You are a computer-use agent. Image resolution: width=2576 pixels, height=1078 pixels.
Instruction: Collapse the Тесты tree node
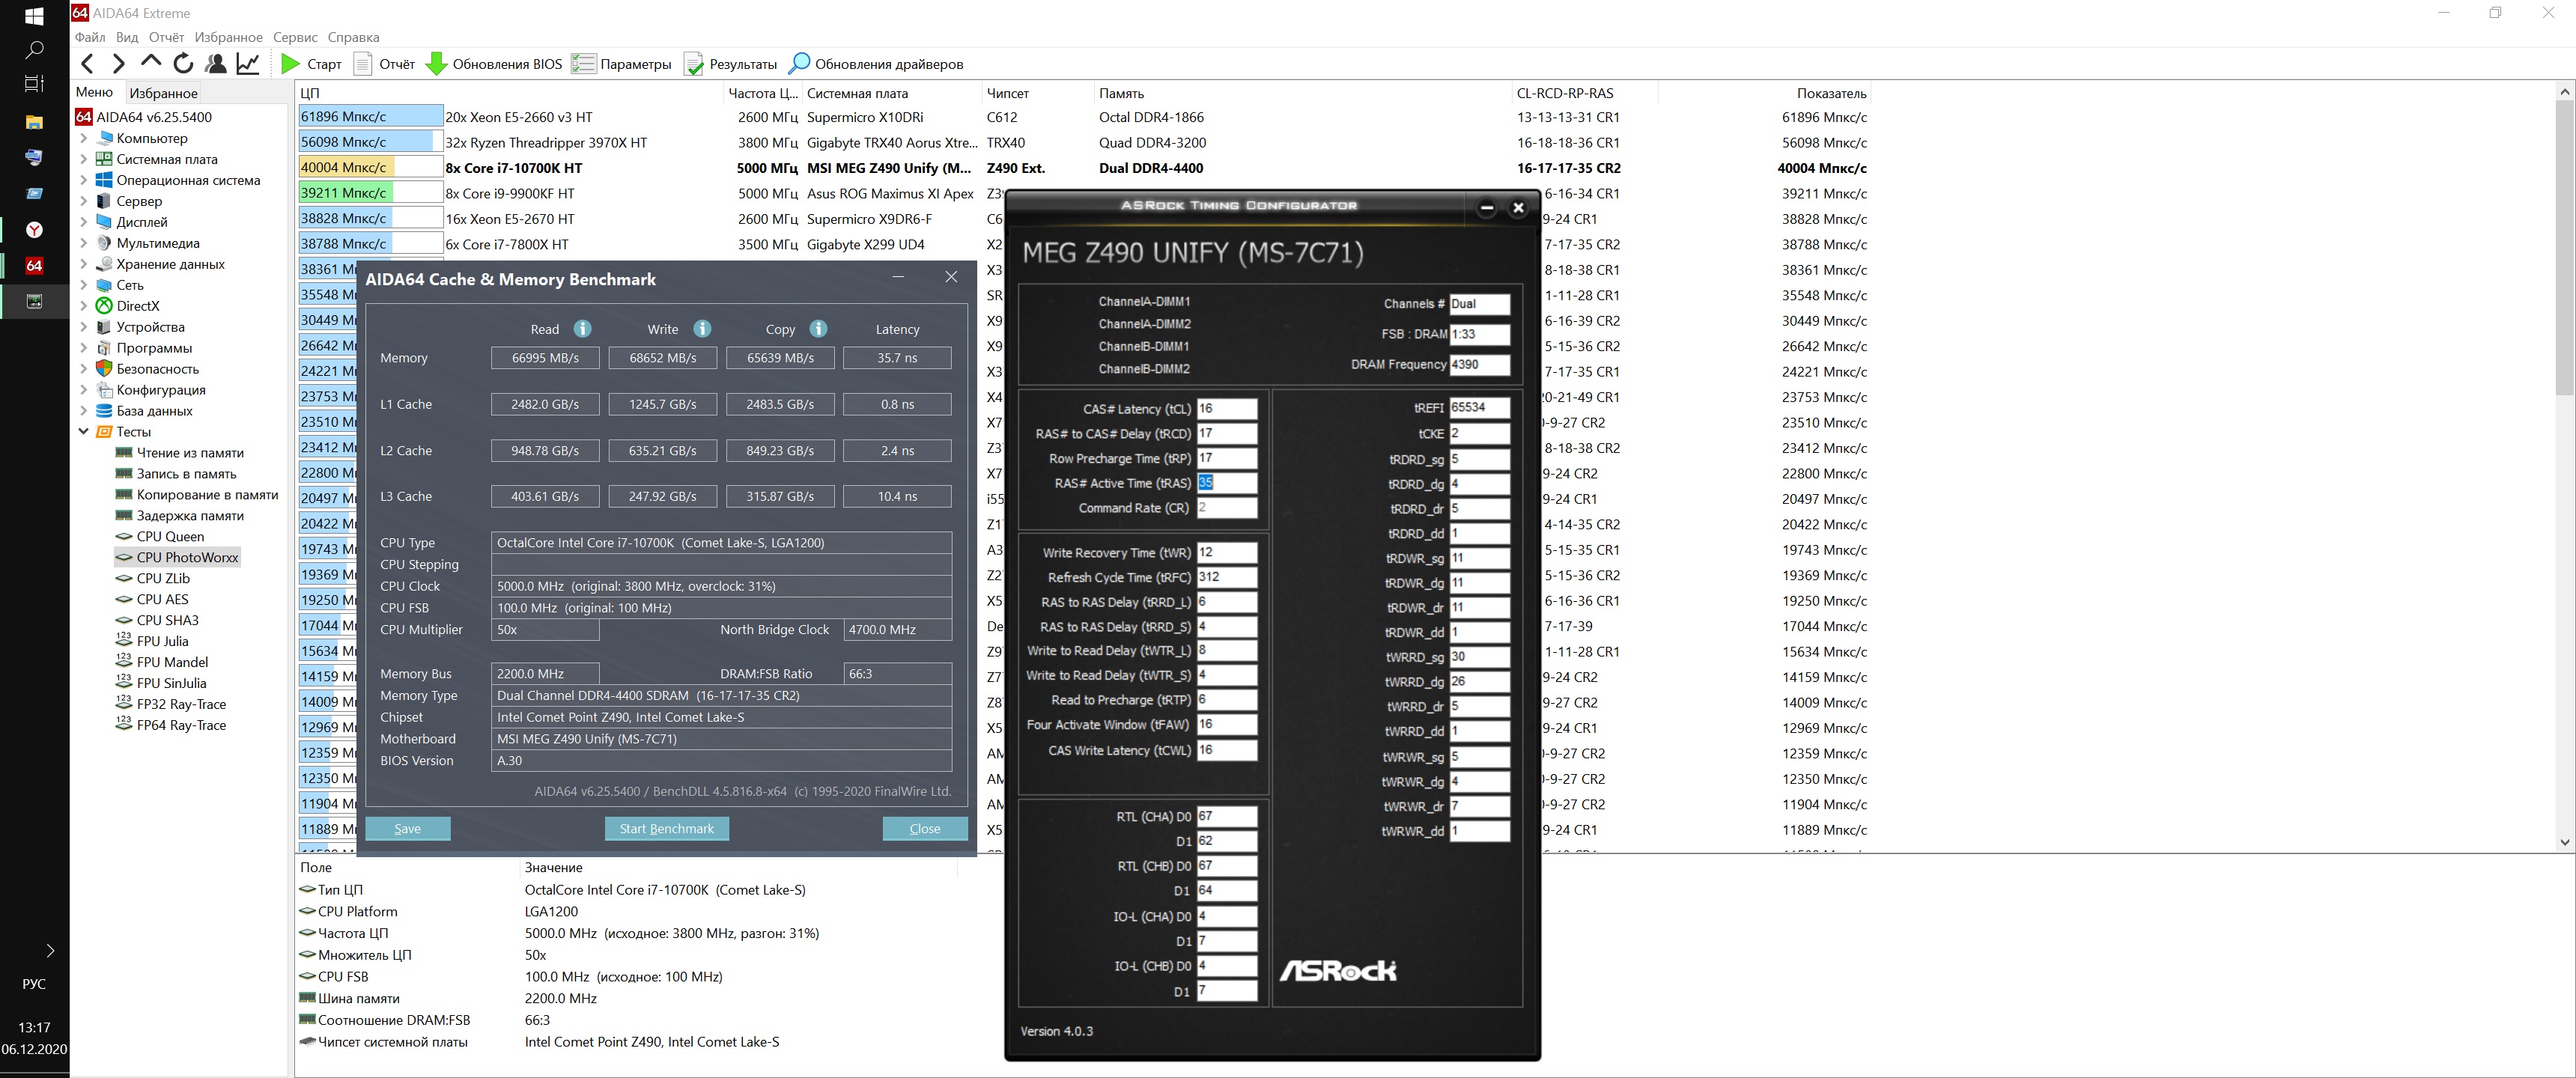84,432
